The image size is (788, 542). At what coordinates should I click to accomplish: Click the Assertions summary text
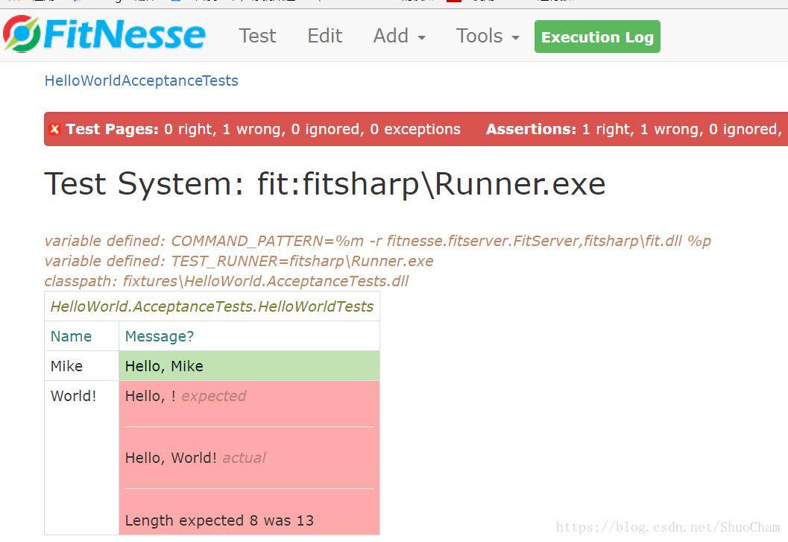click(634, 129)
